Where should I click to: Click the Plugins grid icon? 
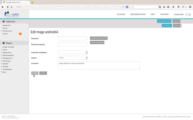click(4, 43)
